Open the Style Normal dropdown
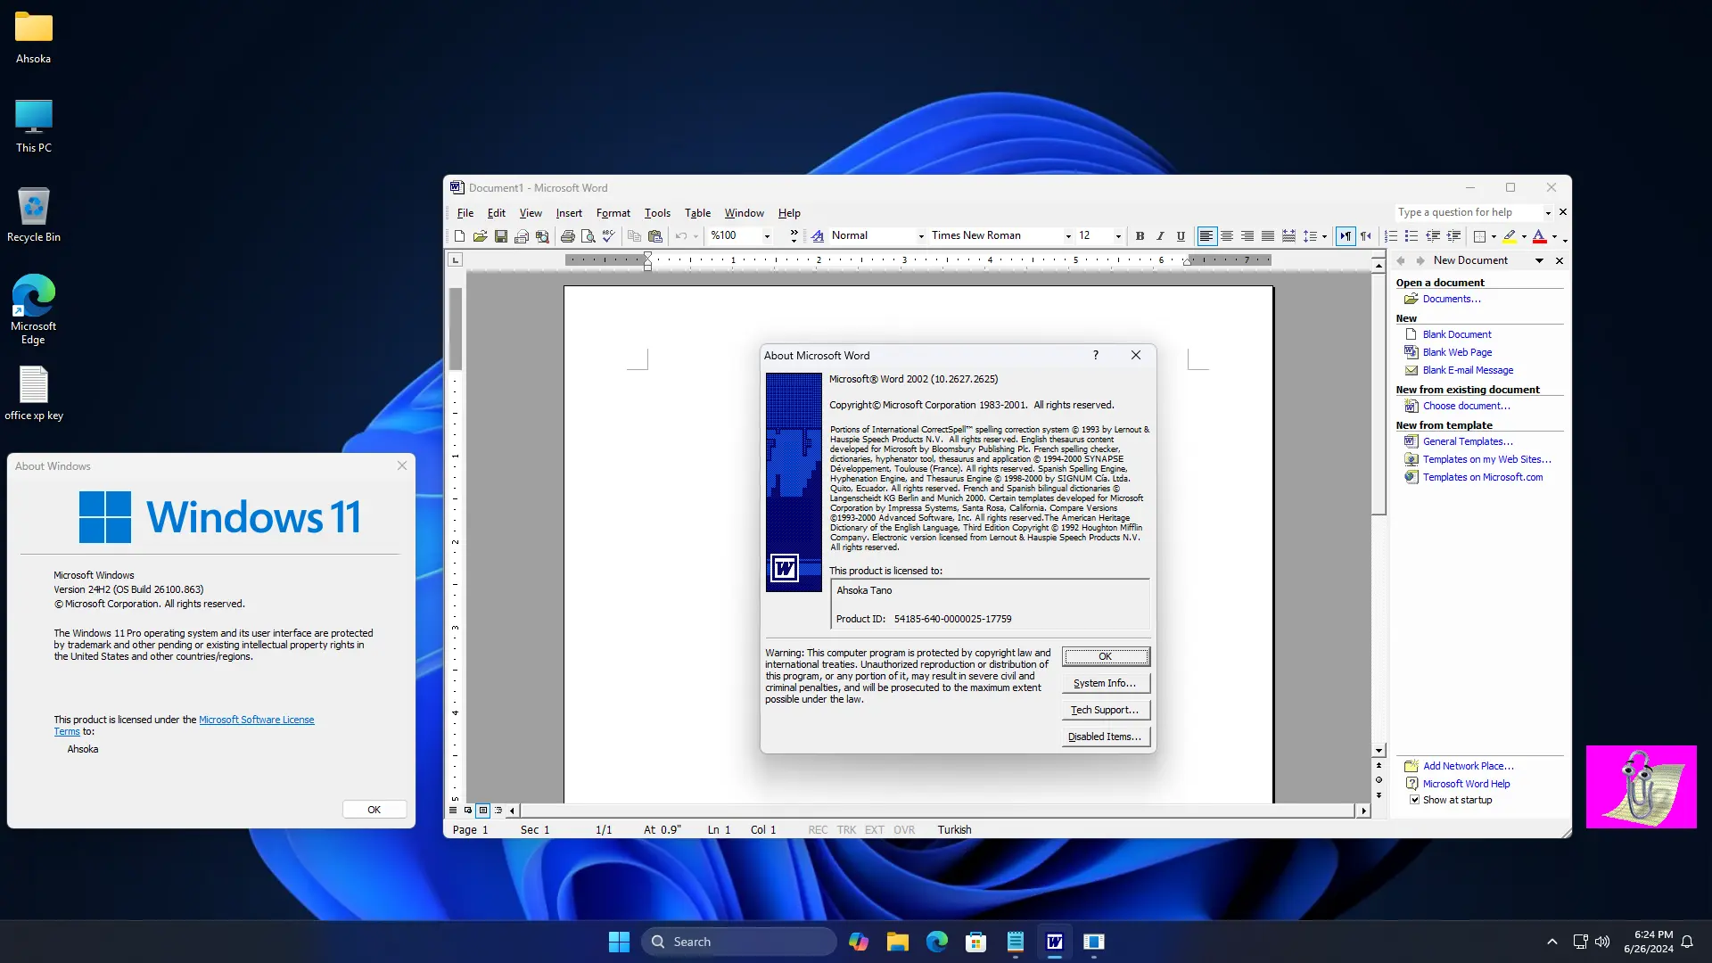Viewport: 1712px width, 963px height. point(921,236)
